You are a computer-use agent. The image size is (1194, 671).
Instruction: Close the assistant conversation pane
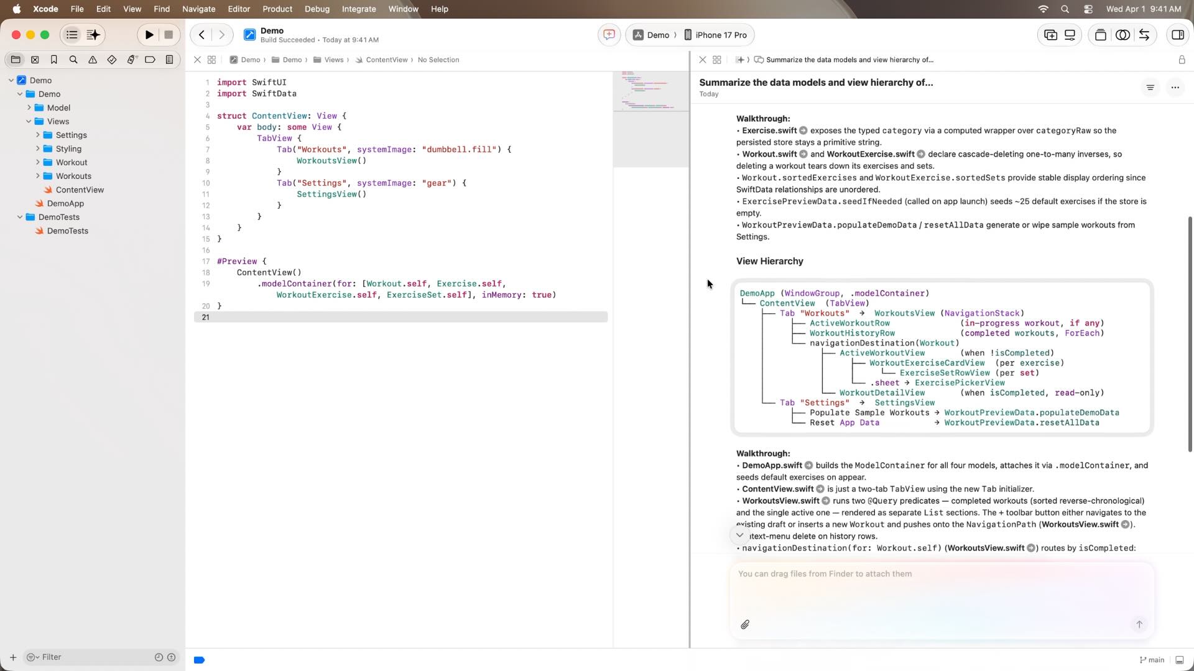coord(702,60)
